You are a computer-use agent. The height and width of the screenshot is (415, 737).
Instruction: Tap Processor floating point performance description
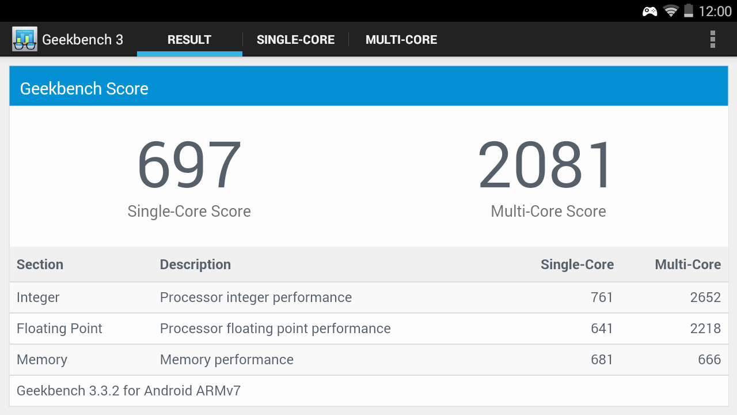coord(275,329)
